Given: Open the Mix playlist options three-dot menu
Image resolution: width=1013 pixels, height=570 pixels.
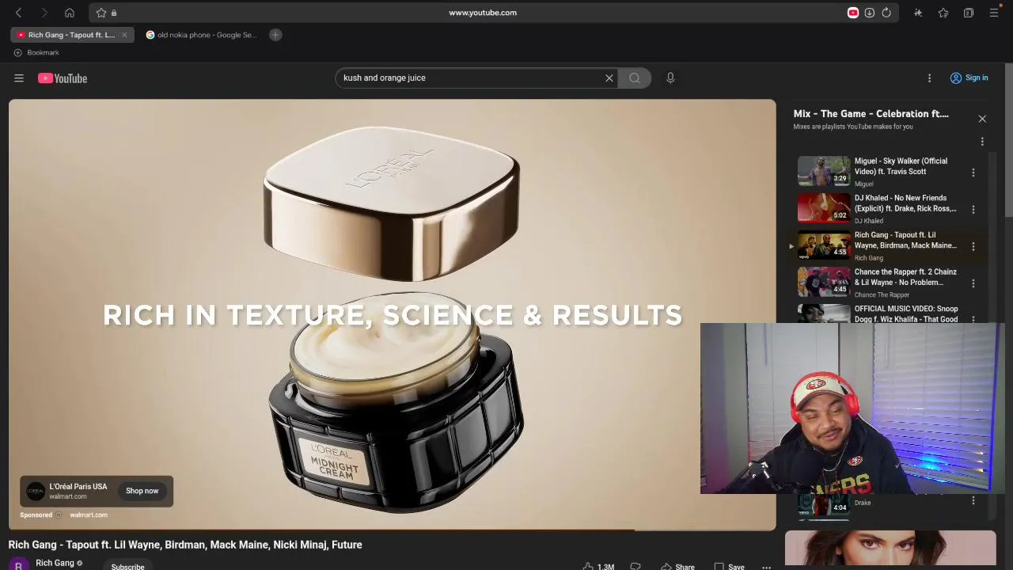Looking at the screenshot, I should [982, 142].
